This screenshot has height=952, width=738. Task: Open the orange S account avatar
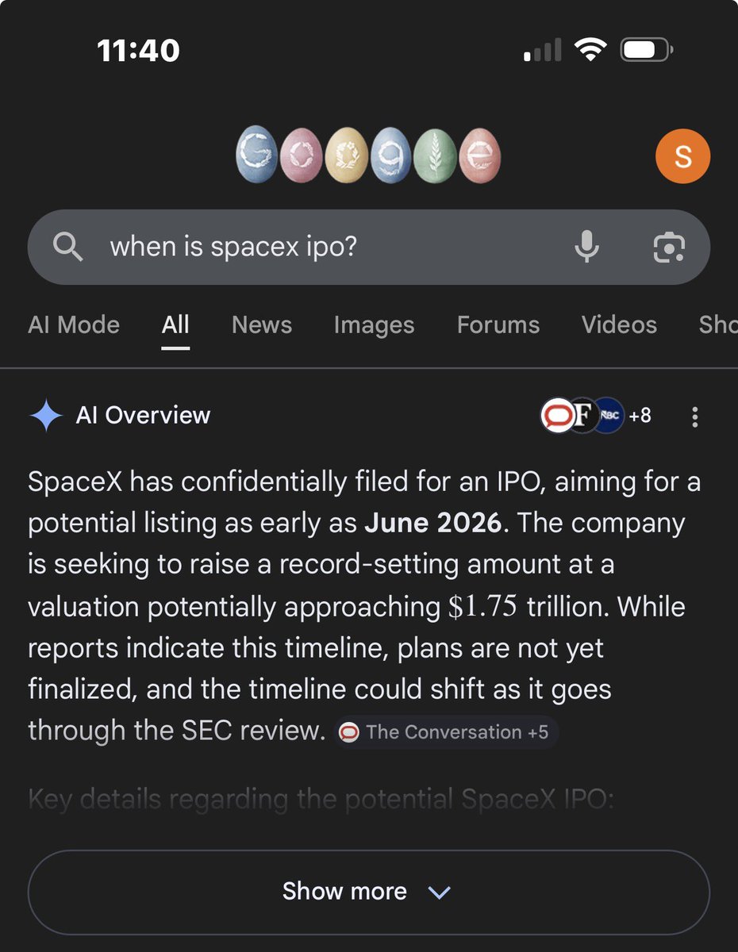coord(682,156)
